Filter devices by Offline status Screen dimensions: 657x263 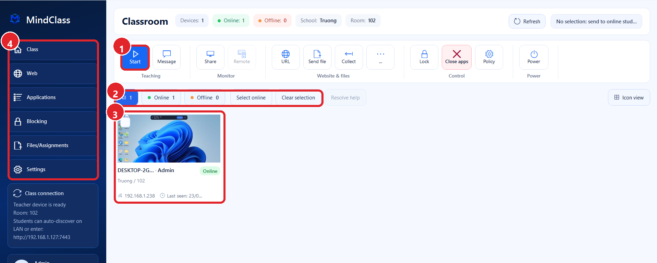coord(205,98)
